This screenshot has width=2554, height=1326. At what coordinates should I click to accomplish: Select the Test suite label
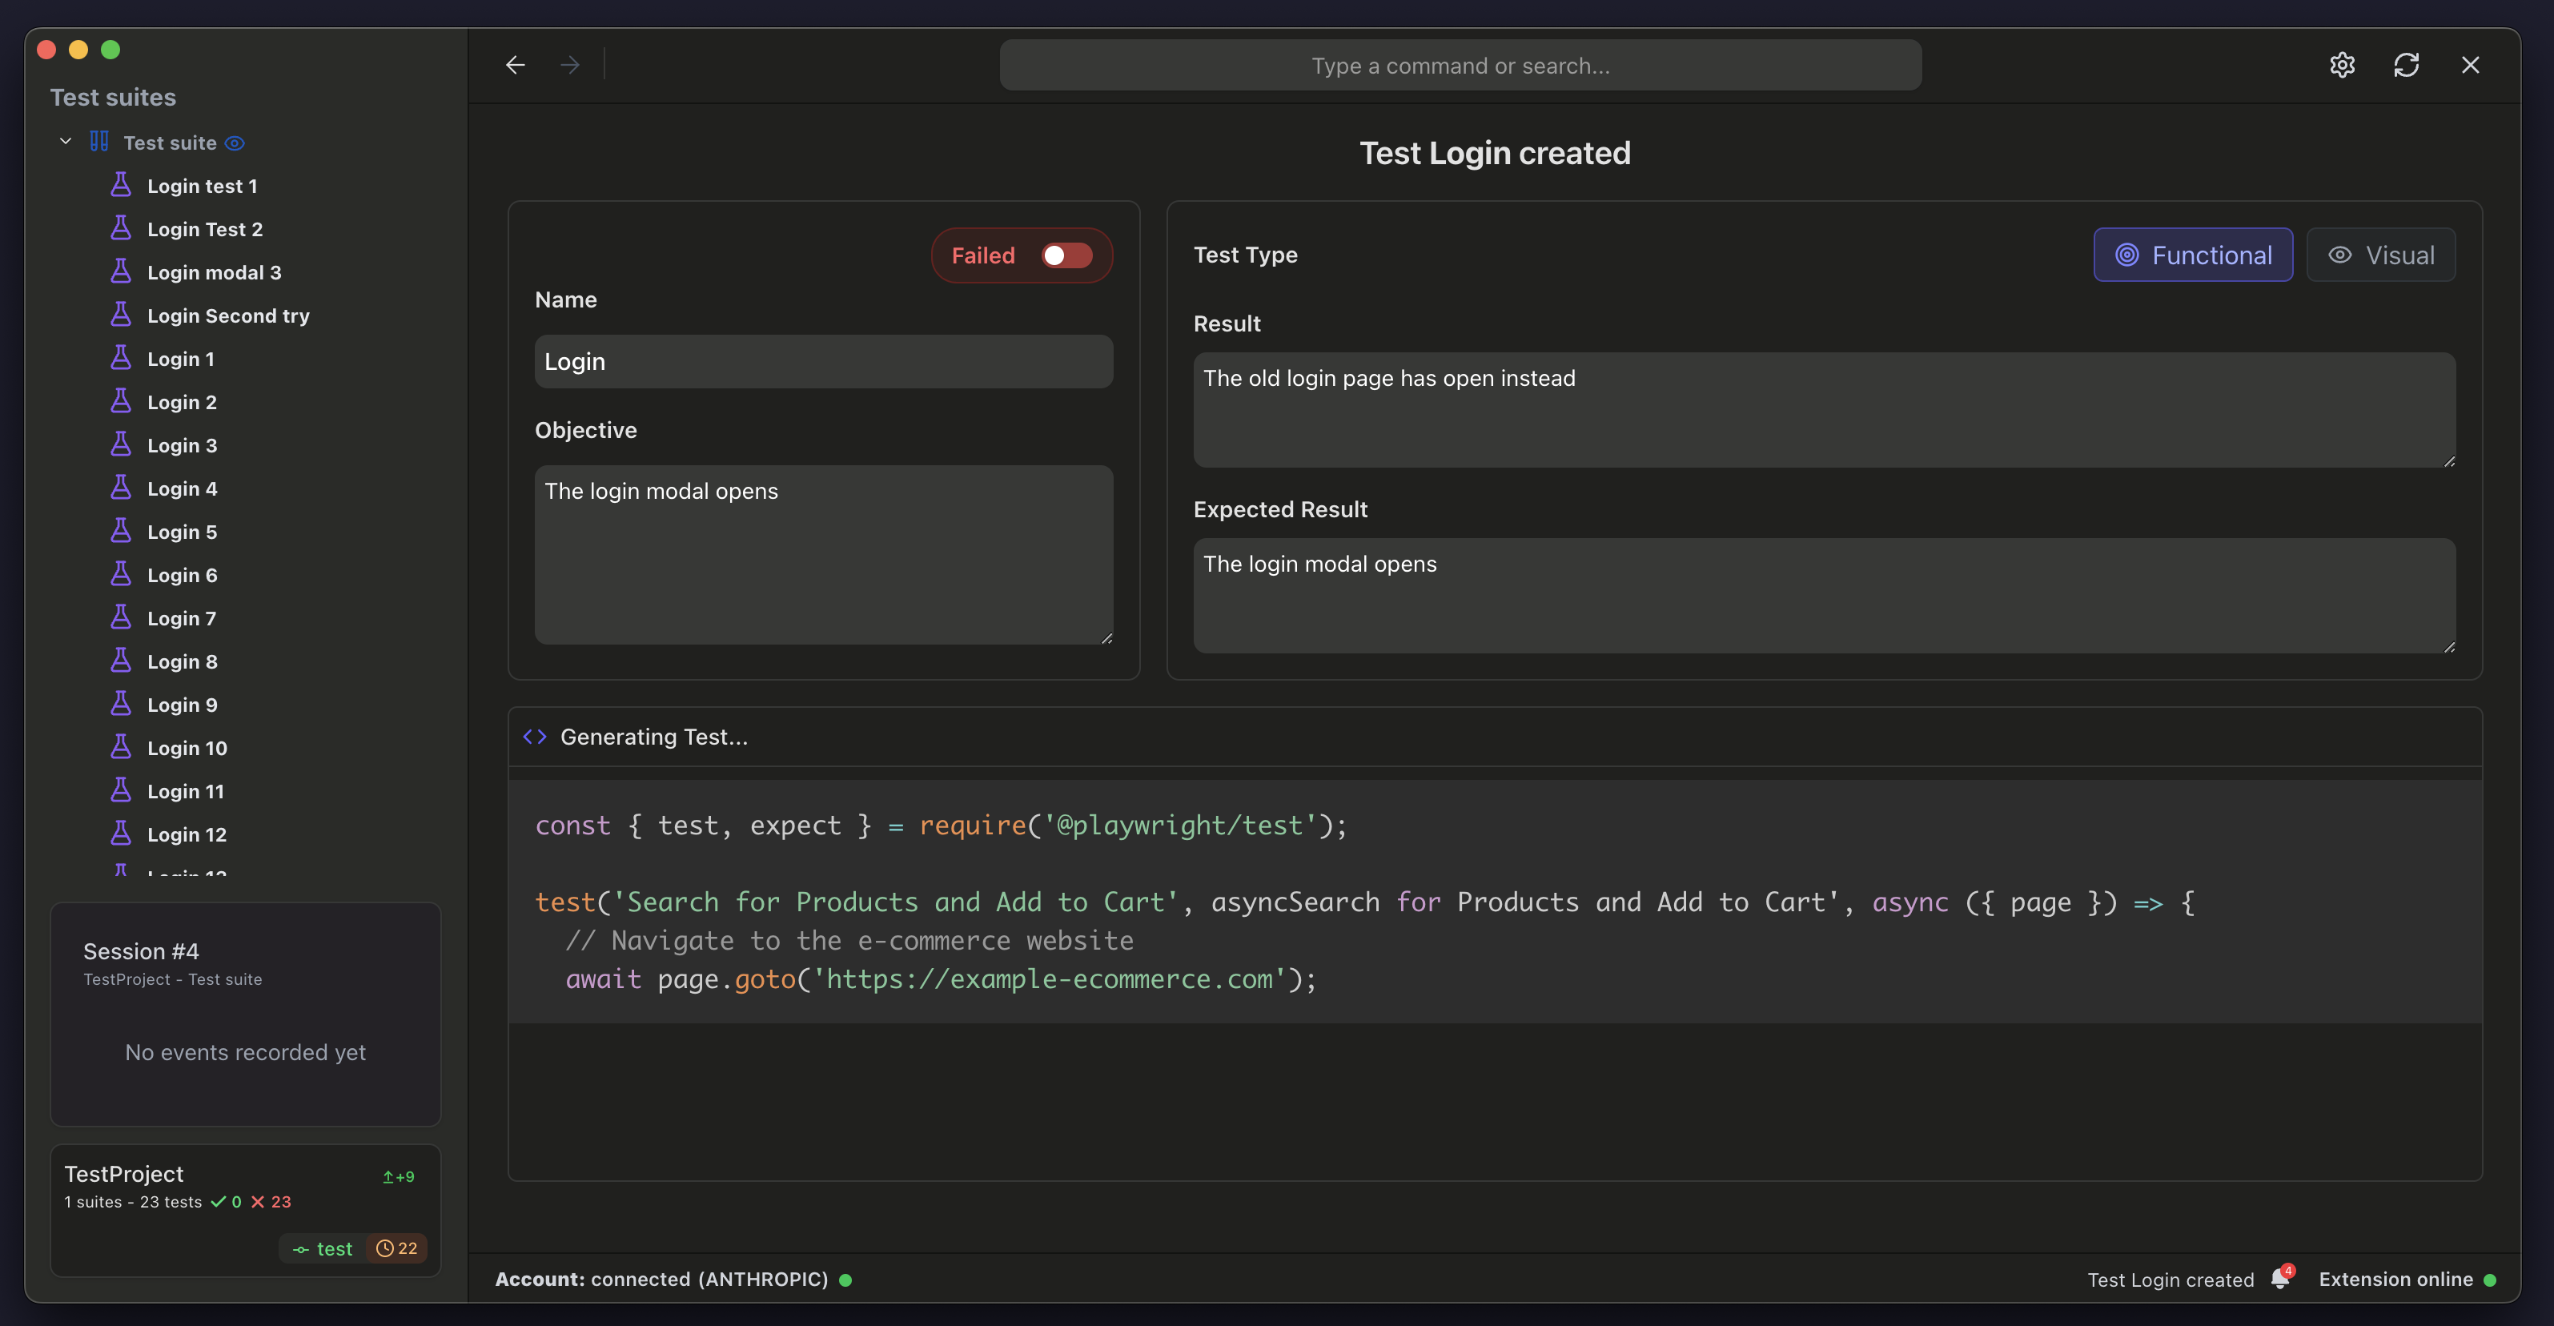(x=170, y=143)
